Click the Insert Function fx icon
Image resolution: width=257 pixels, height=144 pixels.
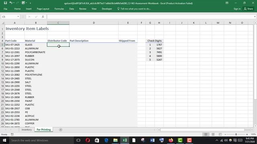pos(43,17)
